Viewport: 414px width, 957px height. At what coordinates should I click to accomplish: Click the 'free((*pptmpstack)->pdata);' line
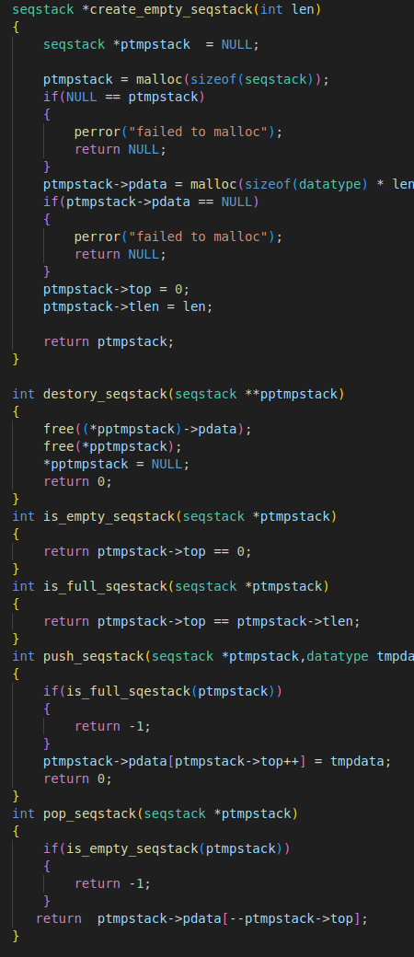click(147, 429)
